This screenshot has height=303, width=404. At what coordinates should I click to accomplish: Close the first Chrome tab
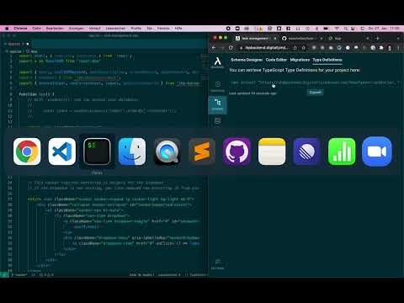coord(274,38)
